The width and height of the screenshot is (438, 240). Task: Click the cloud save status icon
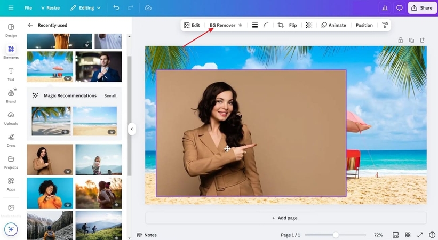(148, 8)
